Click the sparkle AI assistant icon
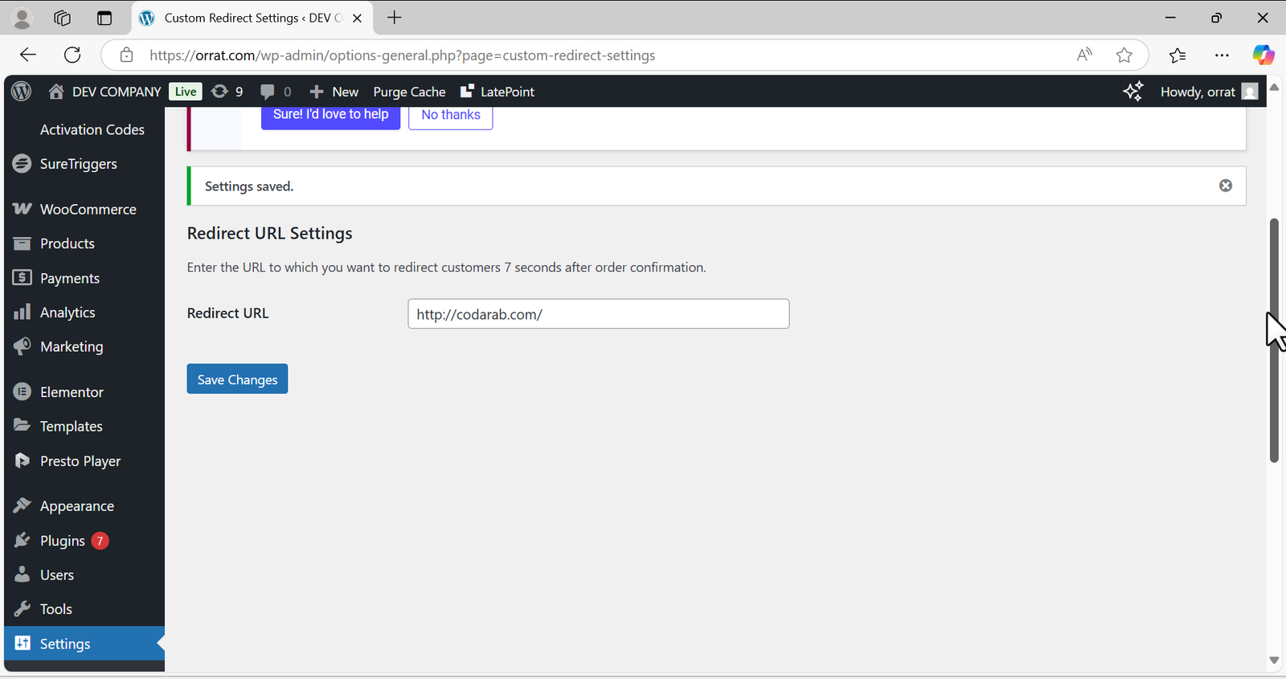Screen dimensions: 1286x679 (x=1133, y=92)
